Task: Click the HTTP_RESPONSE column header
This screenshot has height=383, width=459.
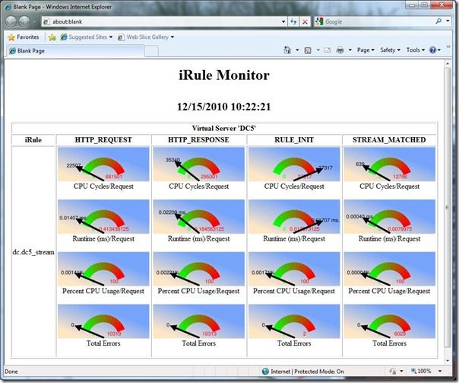Action: pos(198,140)
